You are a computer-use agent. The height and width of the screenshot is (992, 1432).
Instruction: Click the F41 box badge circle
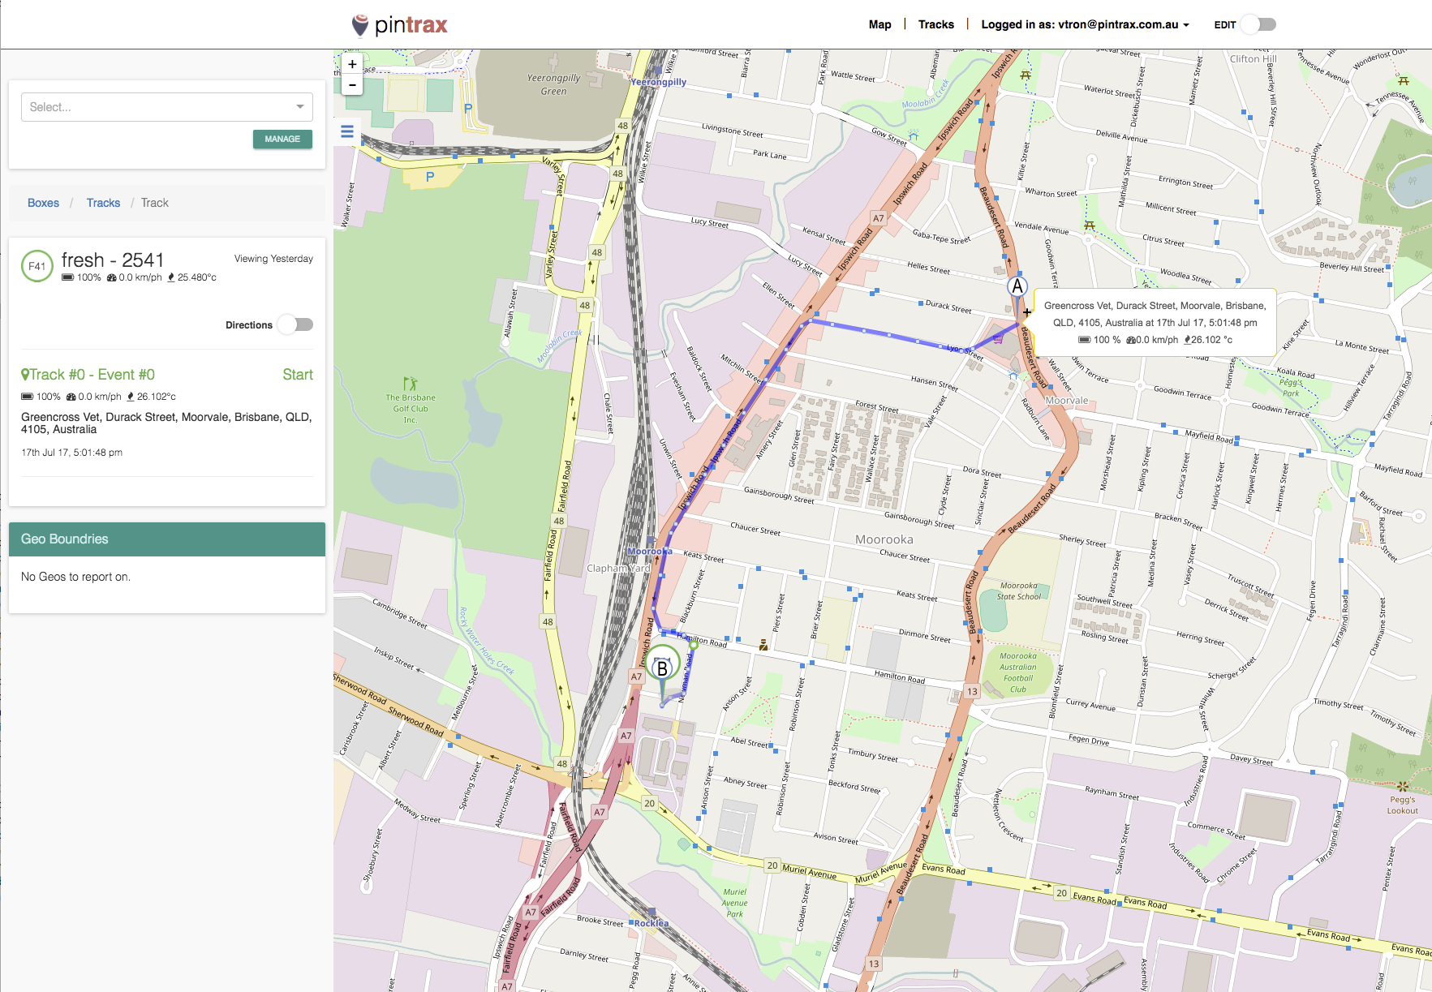(x=37, y=266)
